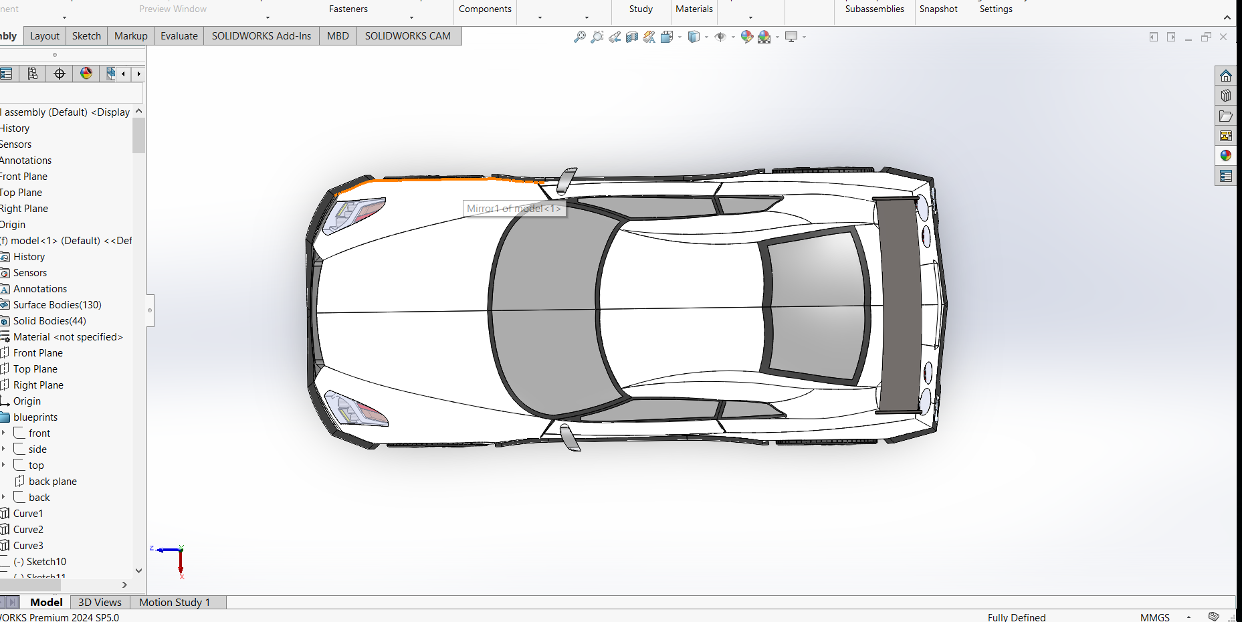
Task: Open the SOLIDWORKS Add-Ins tab
Action: (x=261, y=36)
